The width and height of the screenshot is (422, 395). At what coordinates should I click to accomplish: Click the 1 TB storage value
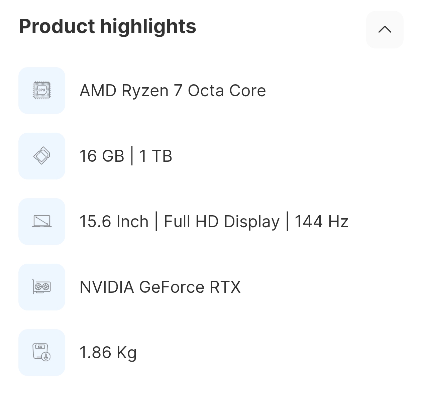pos(155,156)
